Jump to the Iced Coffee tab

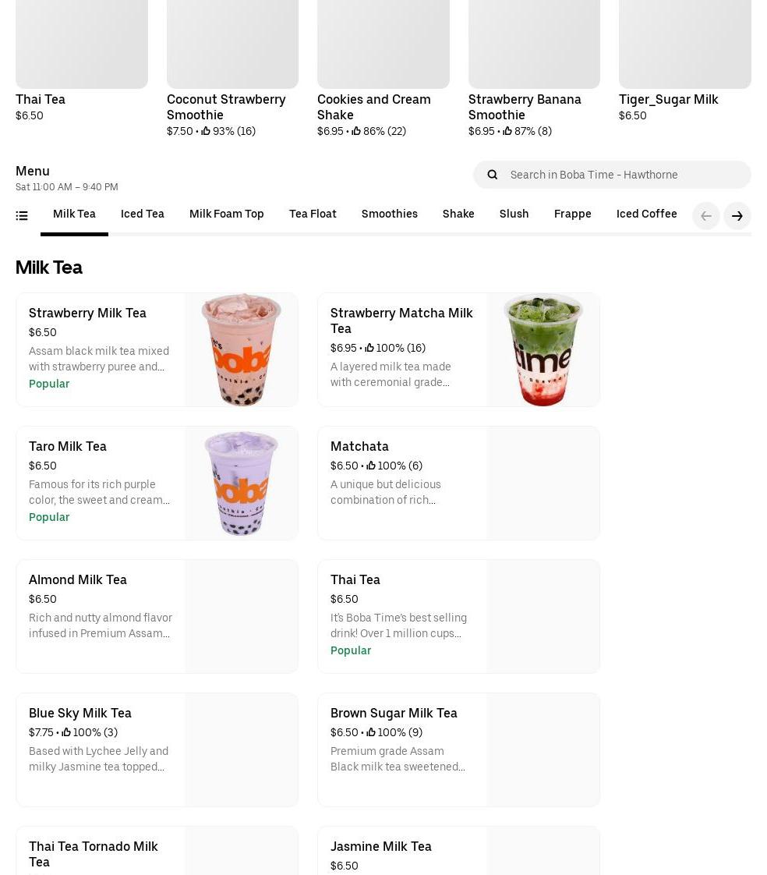(646, 214)
